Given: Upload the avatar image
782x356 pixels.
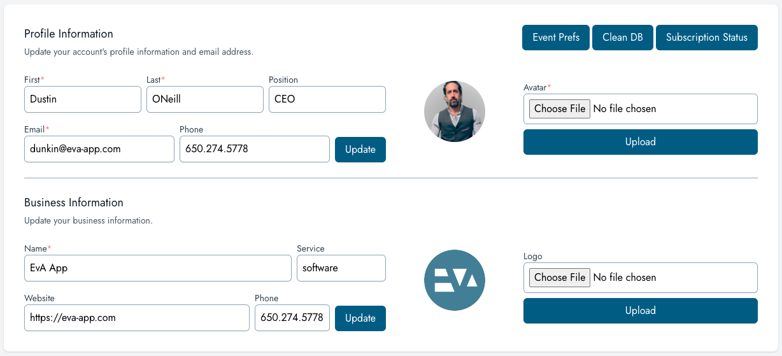Looking at the screenshot, I should tap(640, 142).
